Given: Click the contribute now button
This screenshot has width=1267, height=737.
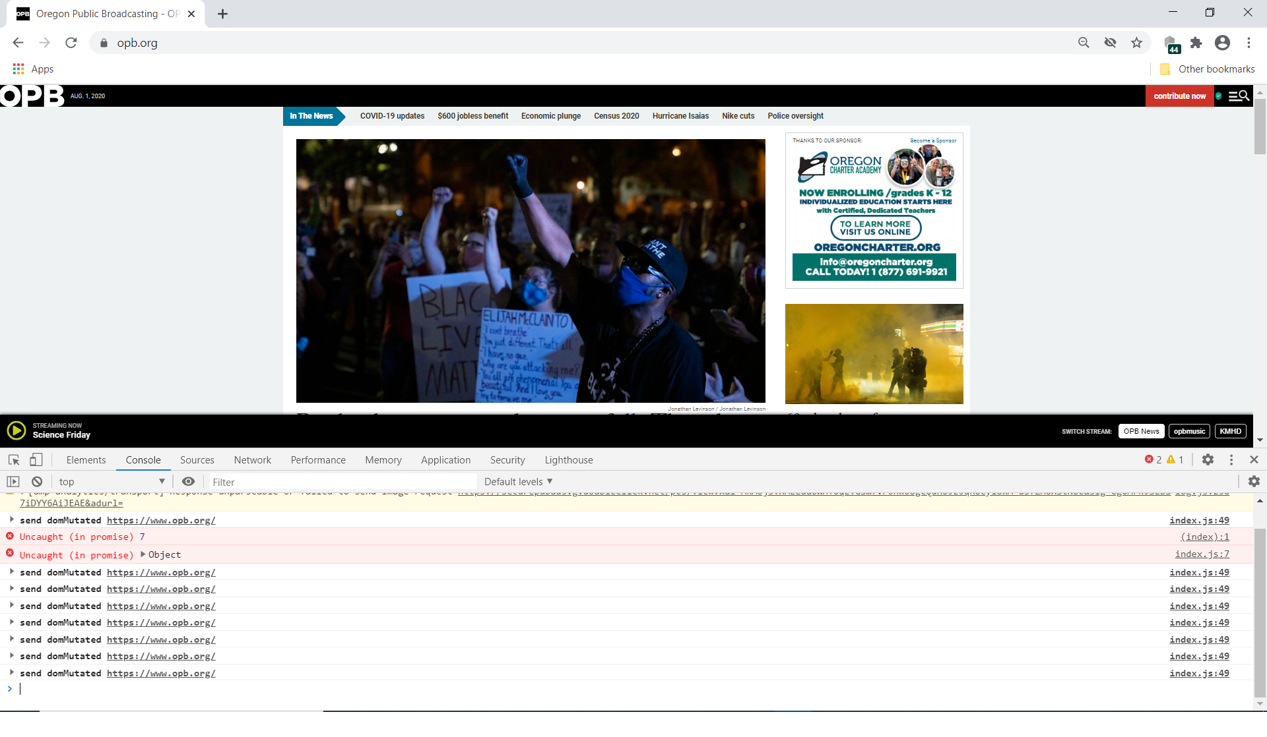Looking at the screenshot, I should 1179,96.
